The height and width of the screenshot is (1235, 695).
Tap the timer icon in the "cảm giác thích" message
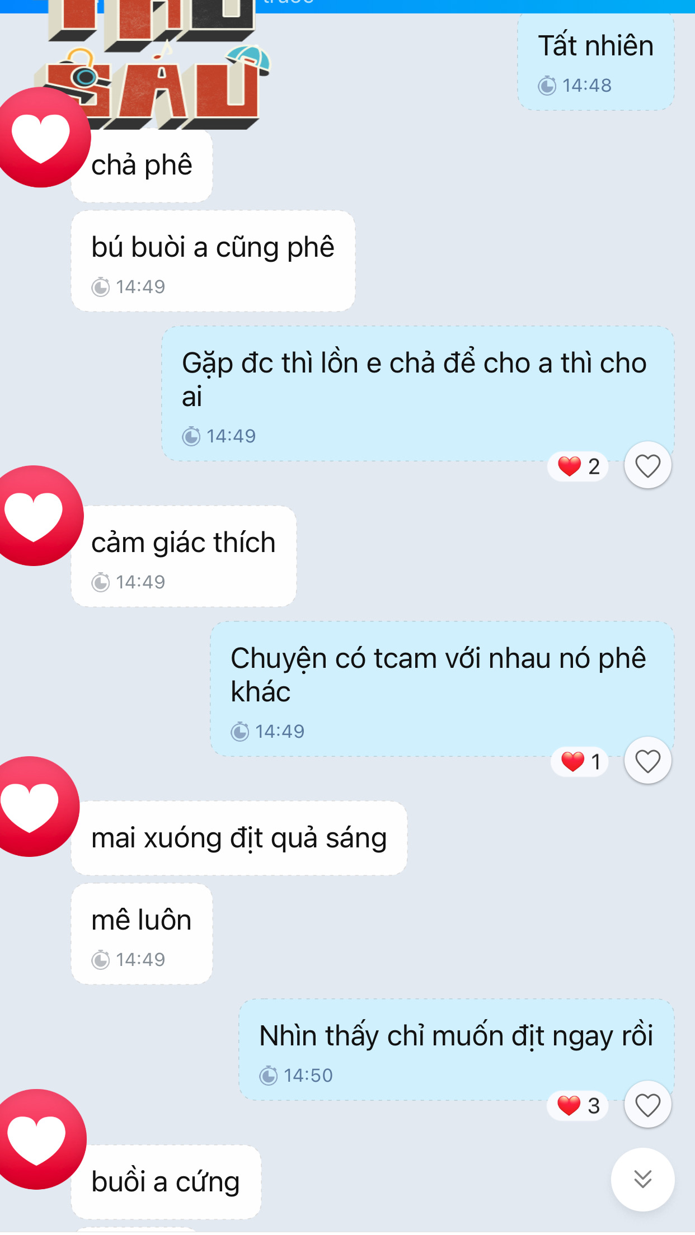point(101,582)
